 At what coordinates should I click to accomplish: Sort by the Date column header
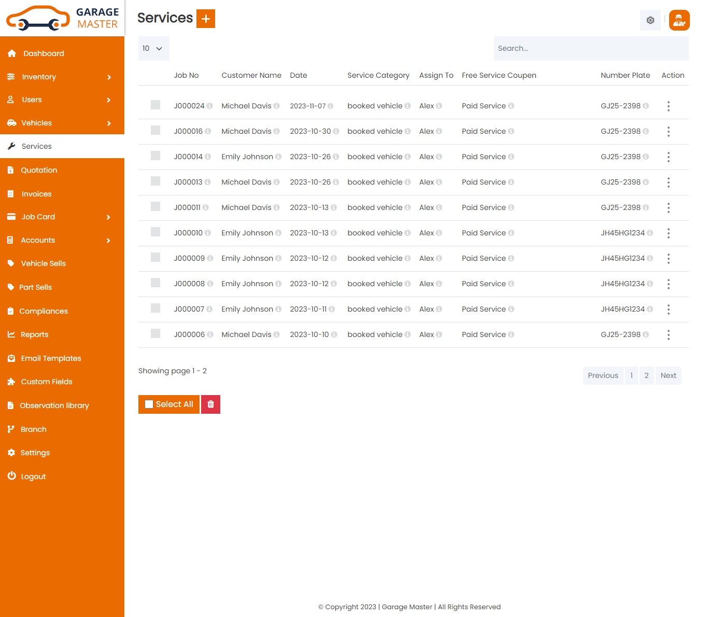[x=299, y=75]
